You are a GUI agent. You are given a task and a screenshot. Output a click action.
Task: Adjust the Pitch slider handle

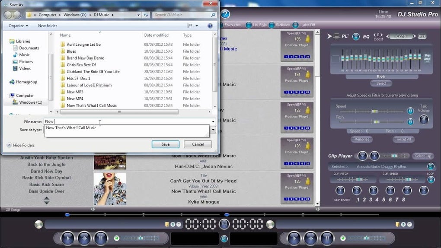(x=376, y=122)
